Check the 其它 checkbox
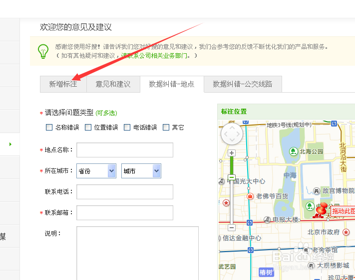The height and width of the screenshot is (280, 355). click(x=166, y=127)
